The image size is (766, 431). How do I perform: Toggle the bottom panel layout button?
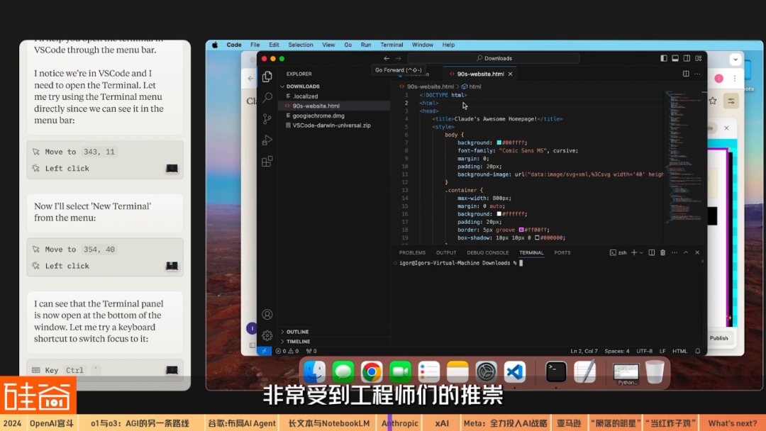click(675, 58)
